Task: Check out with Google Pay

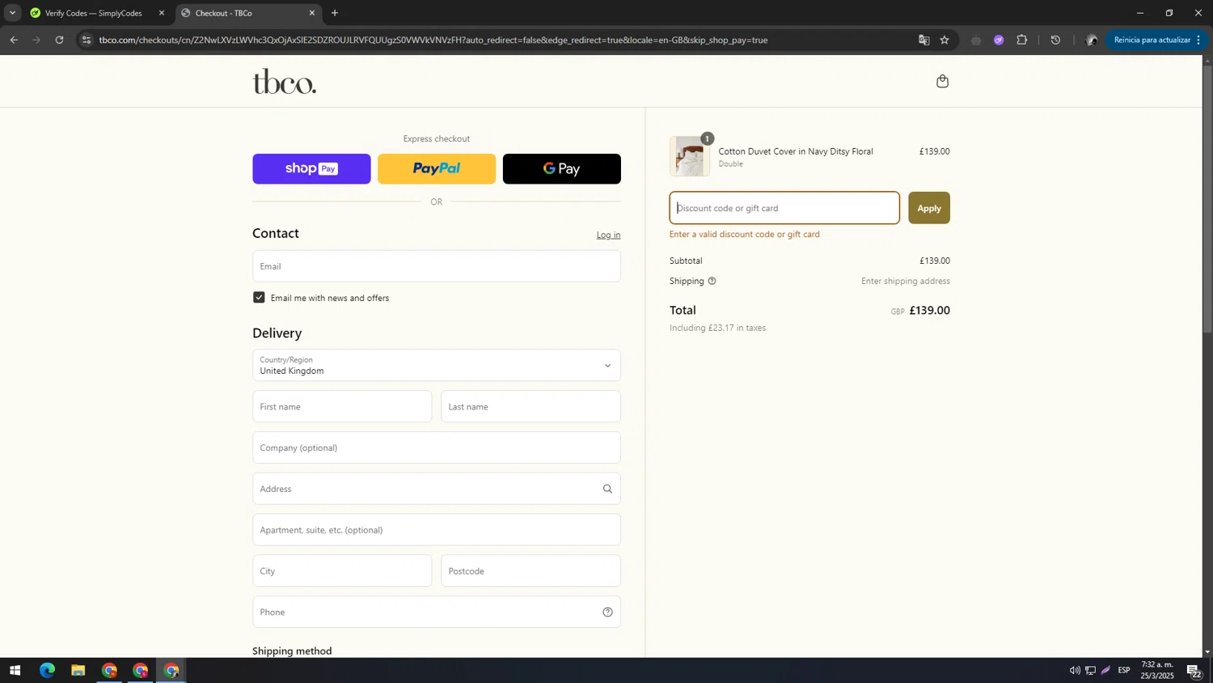Action: point(562,168)
